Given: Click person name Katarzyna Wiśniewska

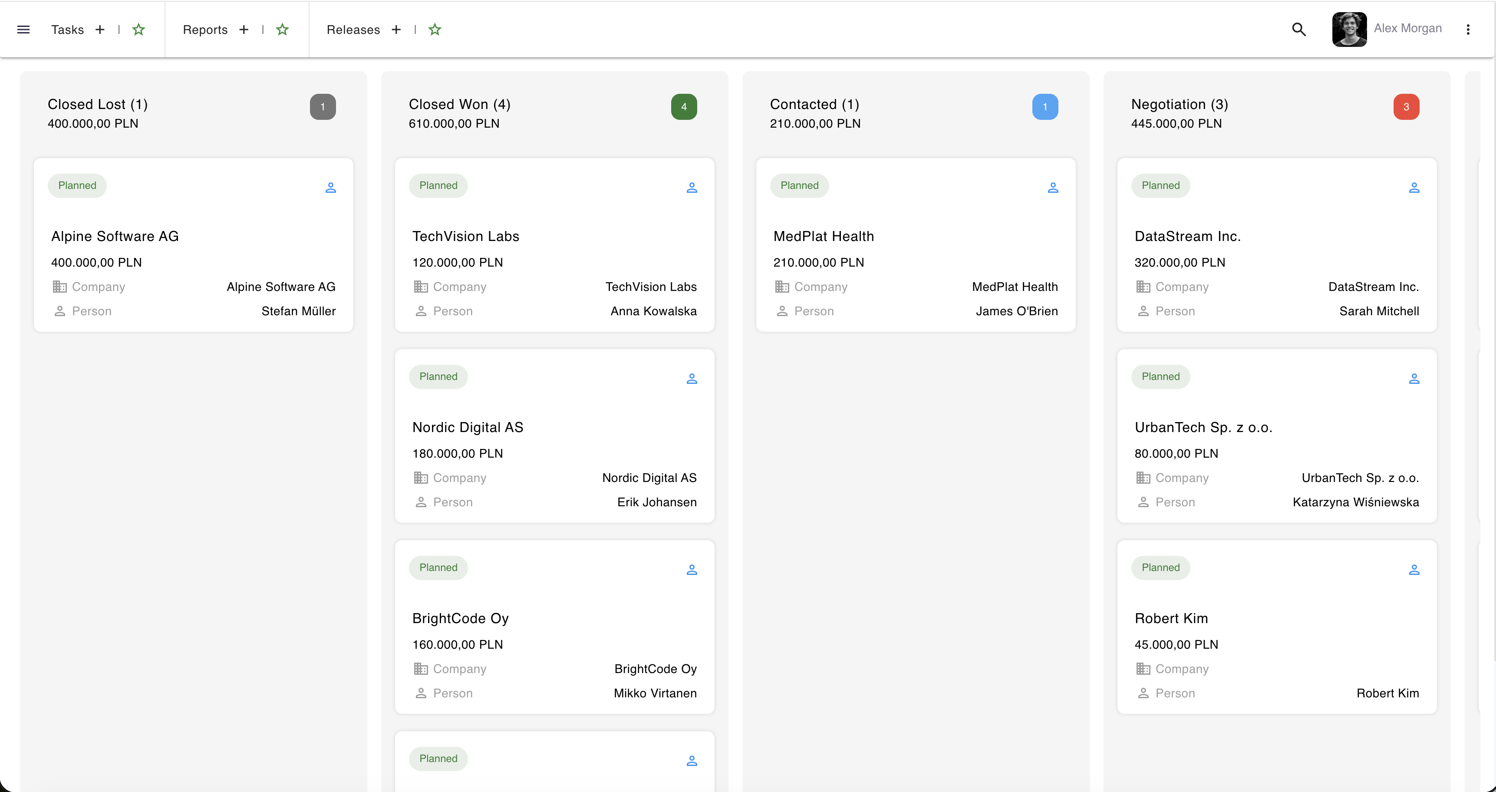Looking at the screenshot, I should [x=1356, y=502].
